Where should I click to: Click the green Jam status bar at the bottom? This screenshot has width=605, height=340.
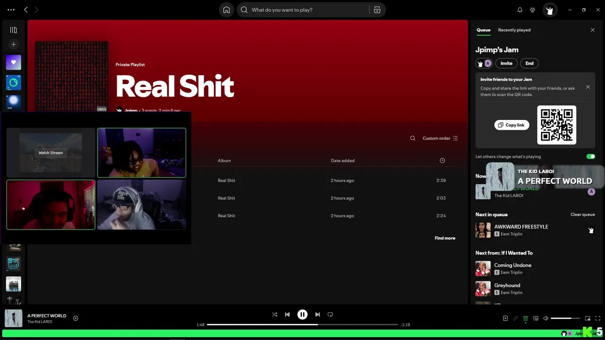302,333
